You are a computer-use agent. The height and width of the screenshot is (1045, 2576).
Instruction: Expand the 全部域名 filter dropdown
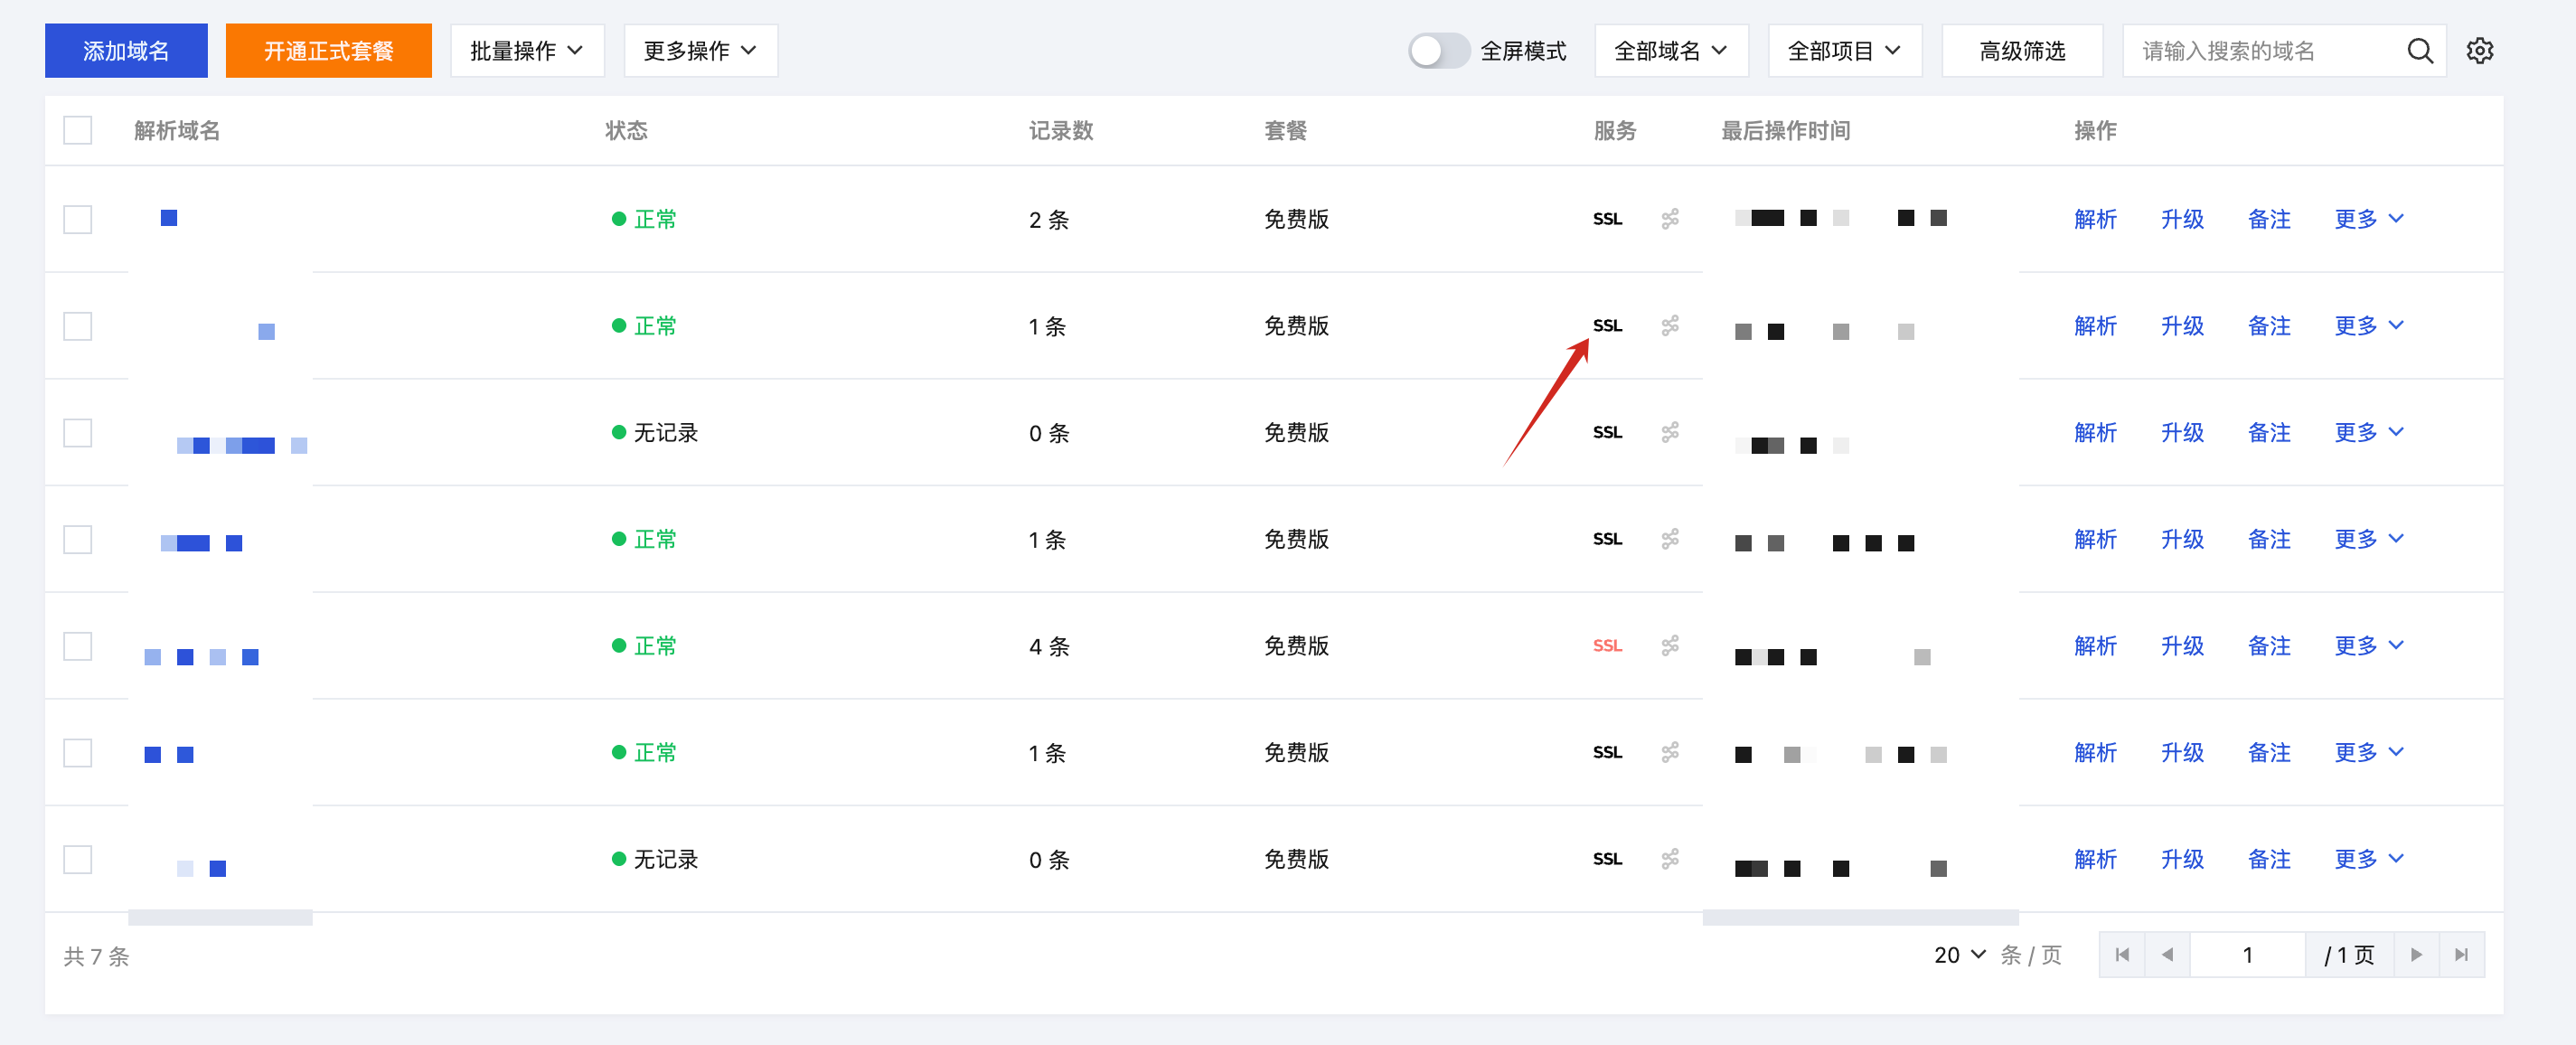(1670, 51)
